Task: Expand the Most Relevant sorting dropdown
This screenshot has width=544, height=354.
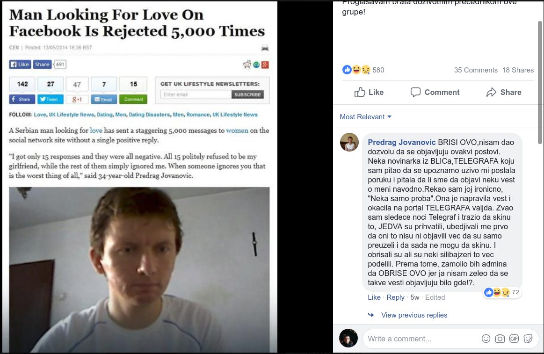Action: 366,117
